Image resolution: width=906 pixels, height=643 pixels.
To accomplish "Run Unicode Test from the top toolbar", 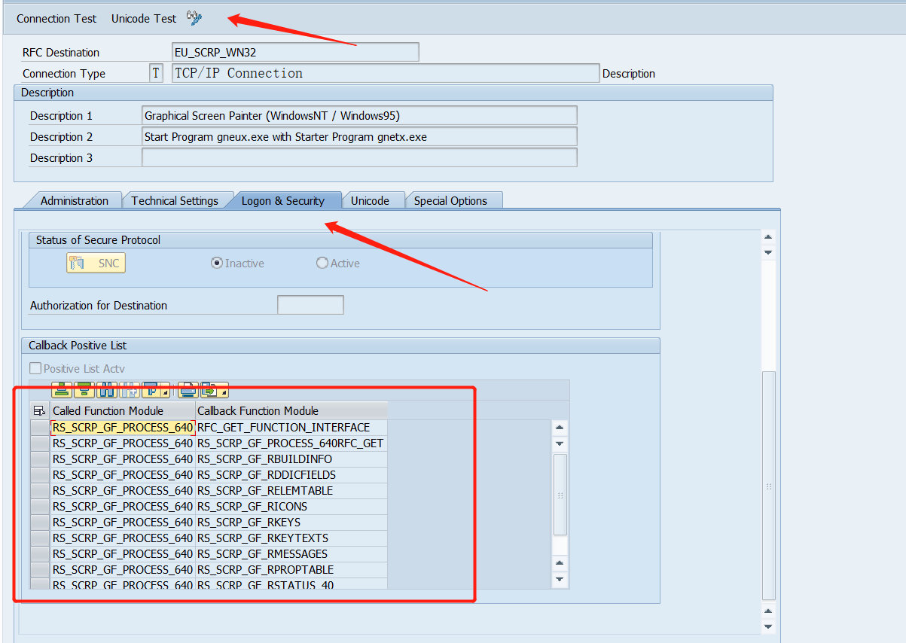I will click(143, 18).
